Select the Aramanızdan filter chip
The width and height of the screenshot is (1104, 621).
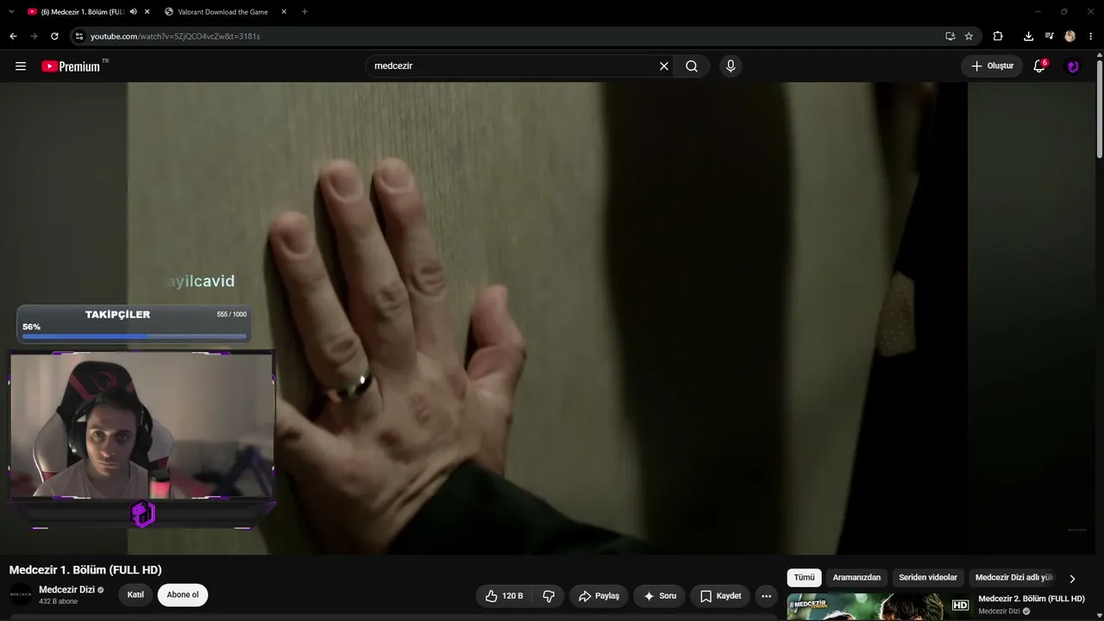856,578
